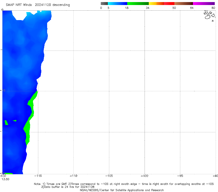Click the gray segment of the wind colorbar
The width and height of the screenshot is (218, 192).
(x=104, y=4)
